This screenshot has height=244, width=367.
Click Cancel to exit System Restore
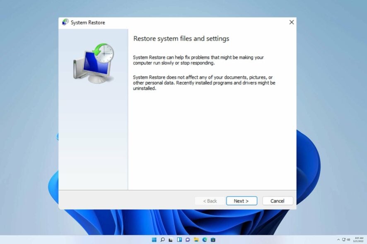click(x=278, y=201)
